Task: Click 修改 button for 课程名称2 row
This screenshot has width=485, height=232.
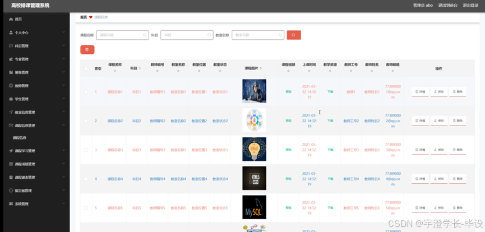Action: (x=439, y=121)
